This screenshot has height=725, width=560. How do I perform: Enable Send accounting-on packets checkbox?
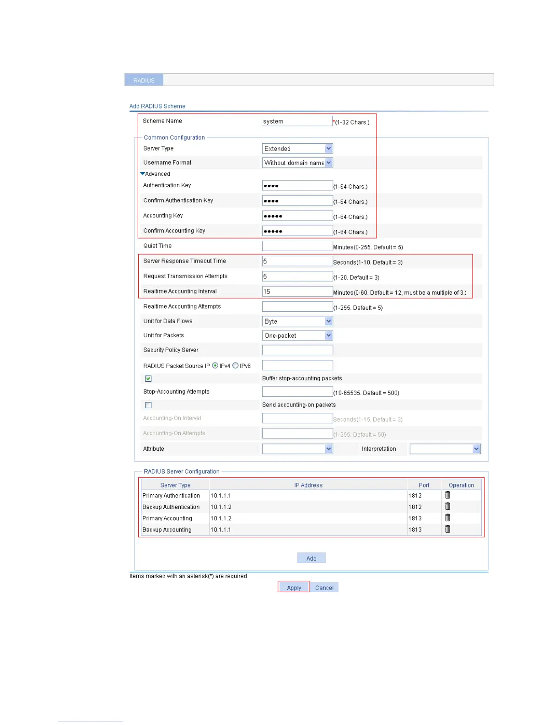pyautogui.click(x=148, y=405)
